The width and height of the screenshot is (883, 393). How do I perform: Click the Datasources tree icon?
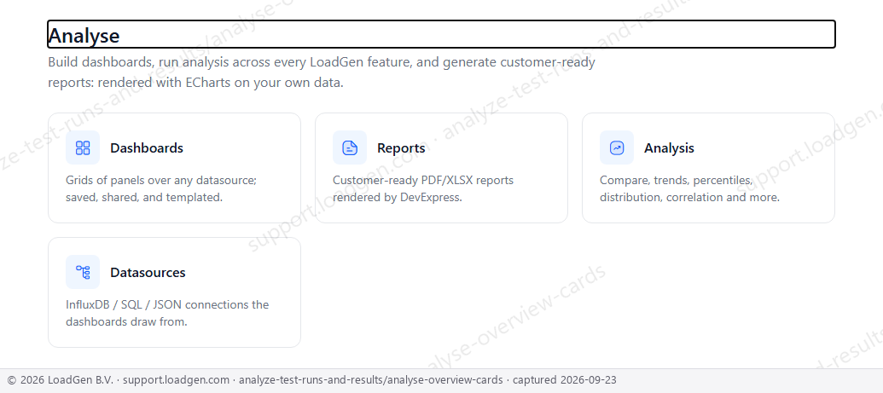point(83,272)
